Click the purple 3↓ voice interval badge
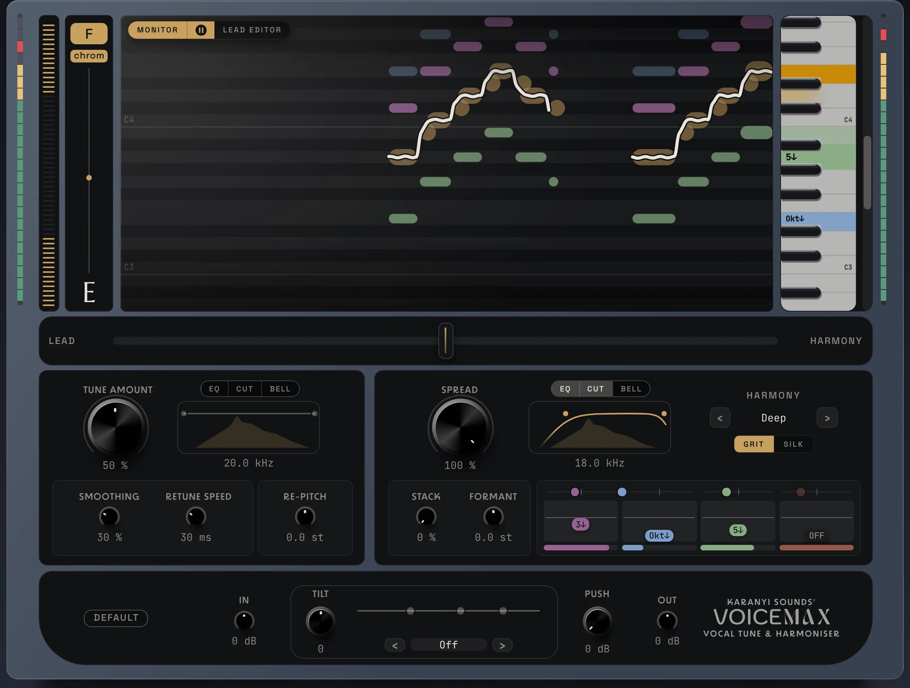This screenshot has width=910, height=688. coord(580,524)
